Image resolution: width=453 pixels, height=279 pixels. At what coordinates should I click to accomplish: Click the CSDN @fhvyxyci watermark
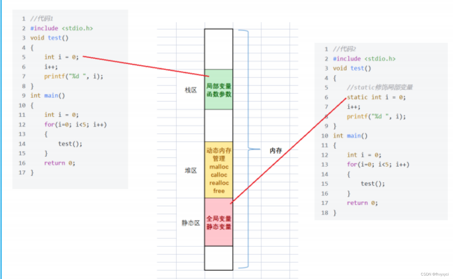tap(435, 274)
